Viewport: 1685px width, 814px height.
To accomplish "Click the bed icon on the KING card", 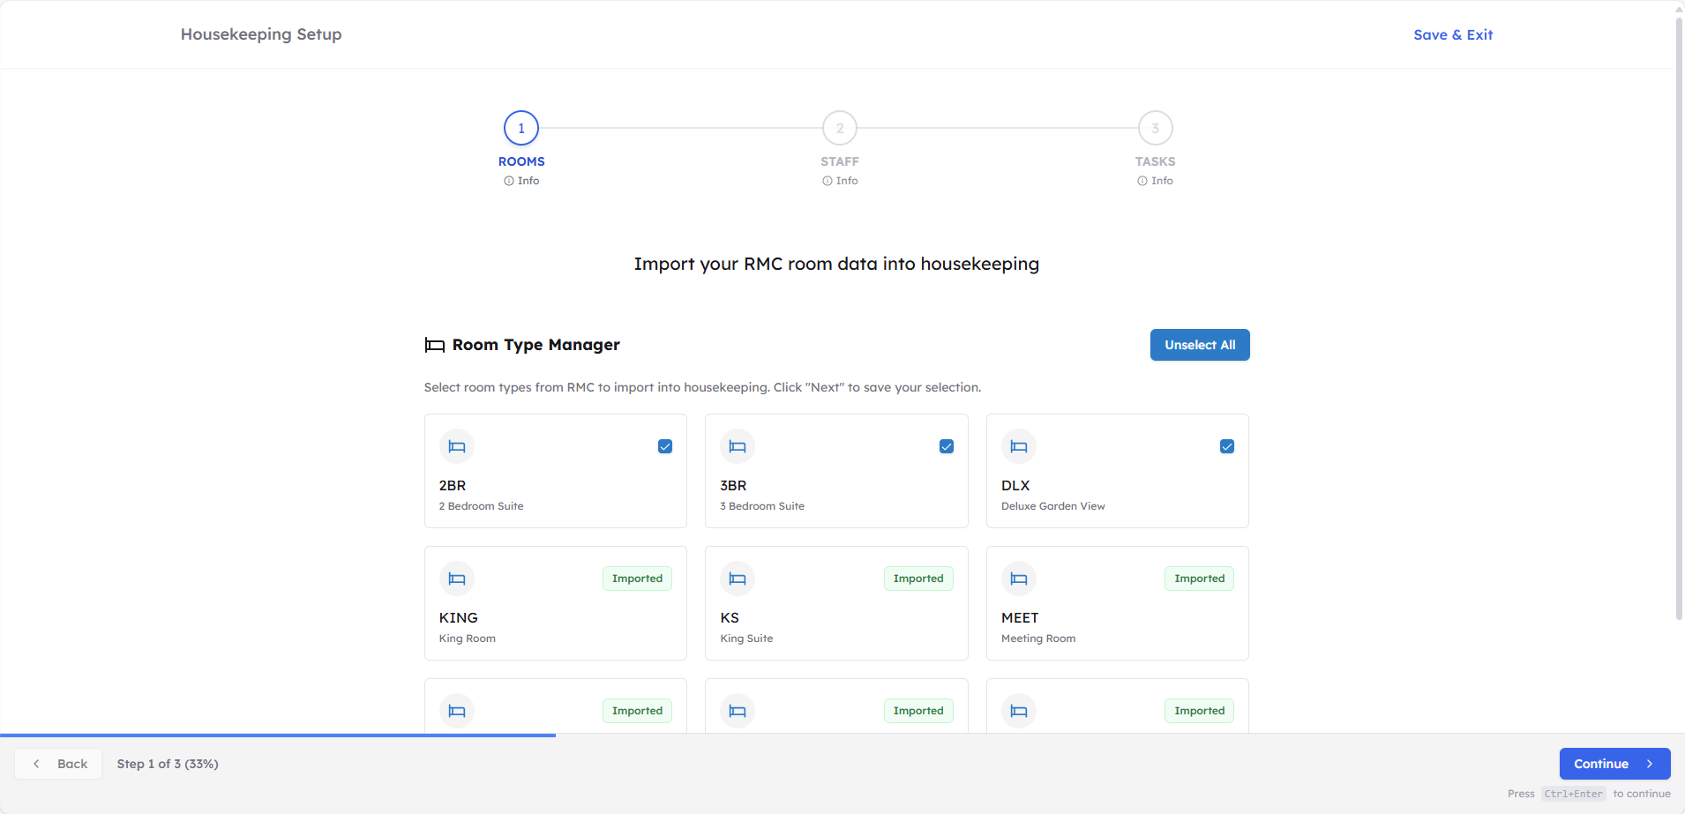I will (457, 579).
